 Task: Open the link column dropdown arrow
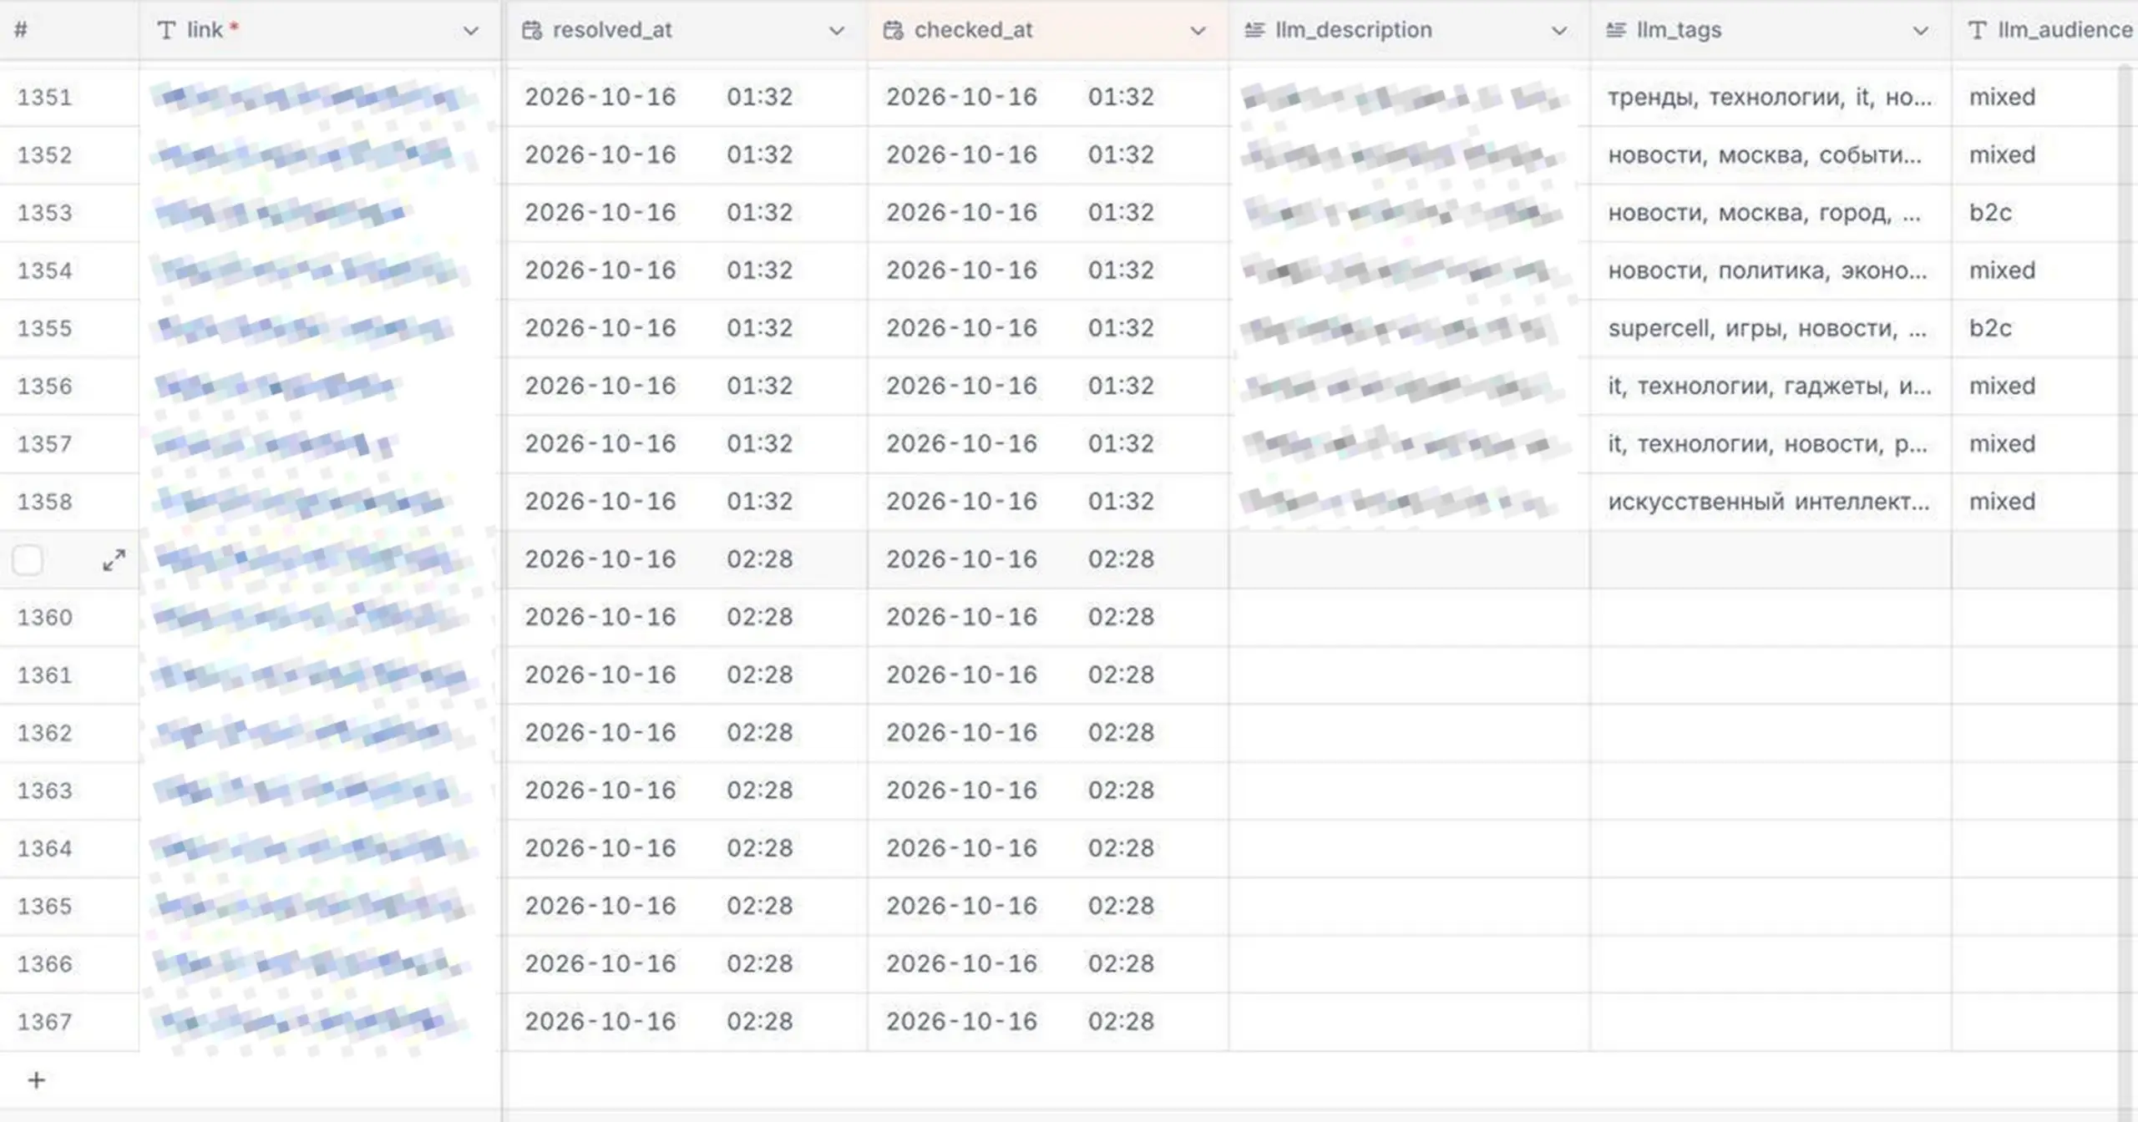(x=471, y=31)
